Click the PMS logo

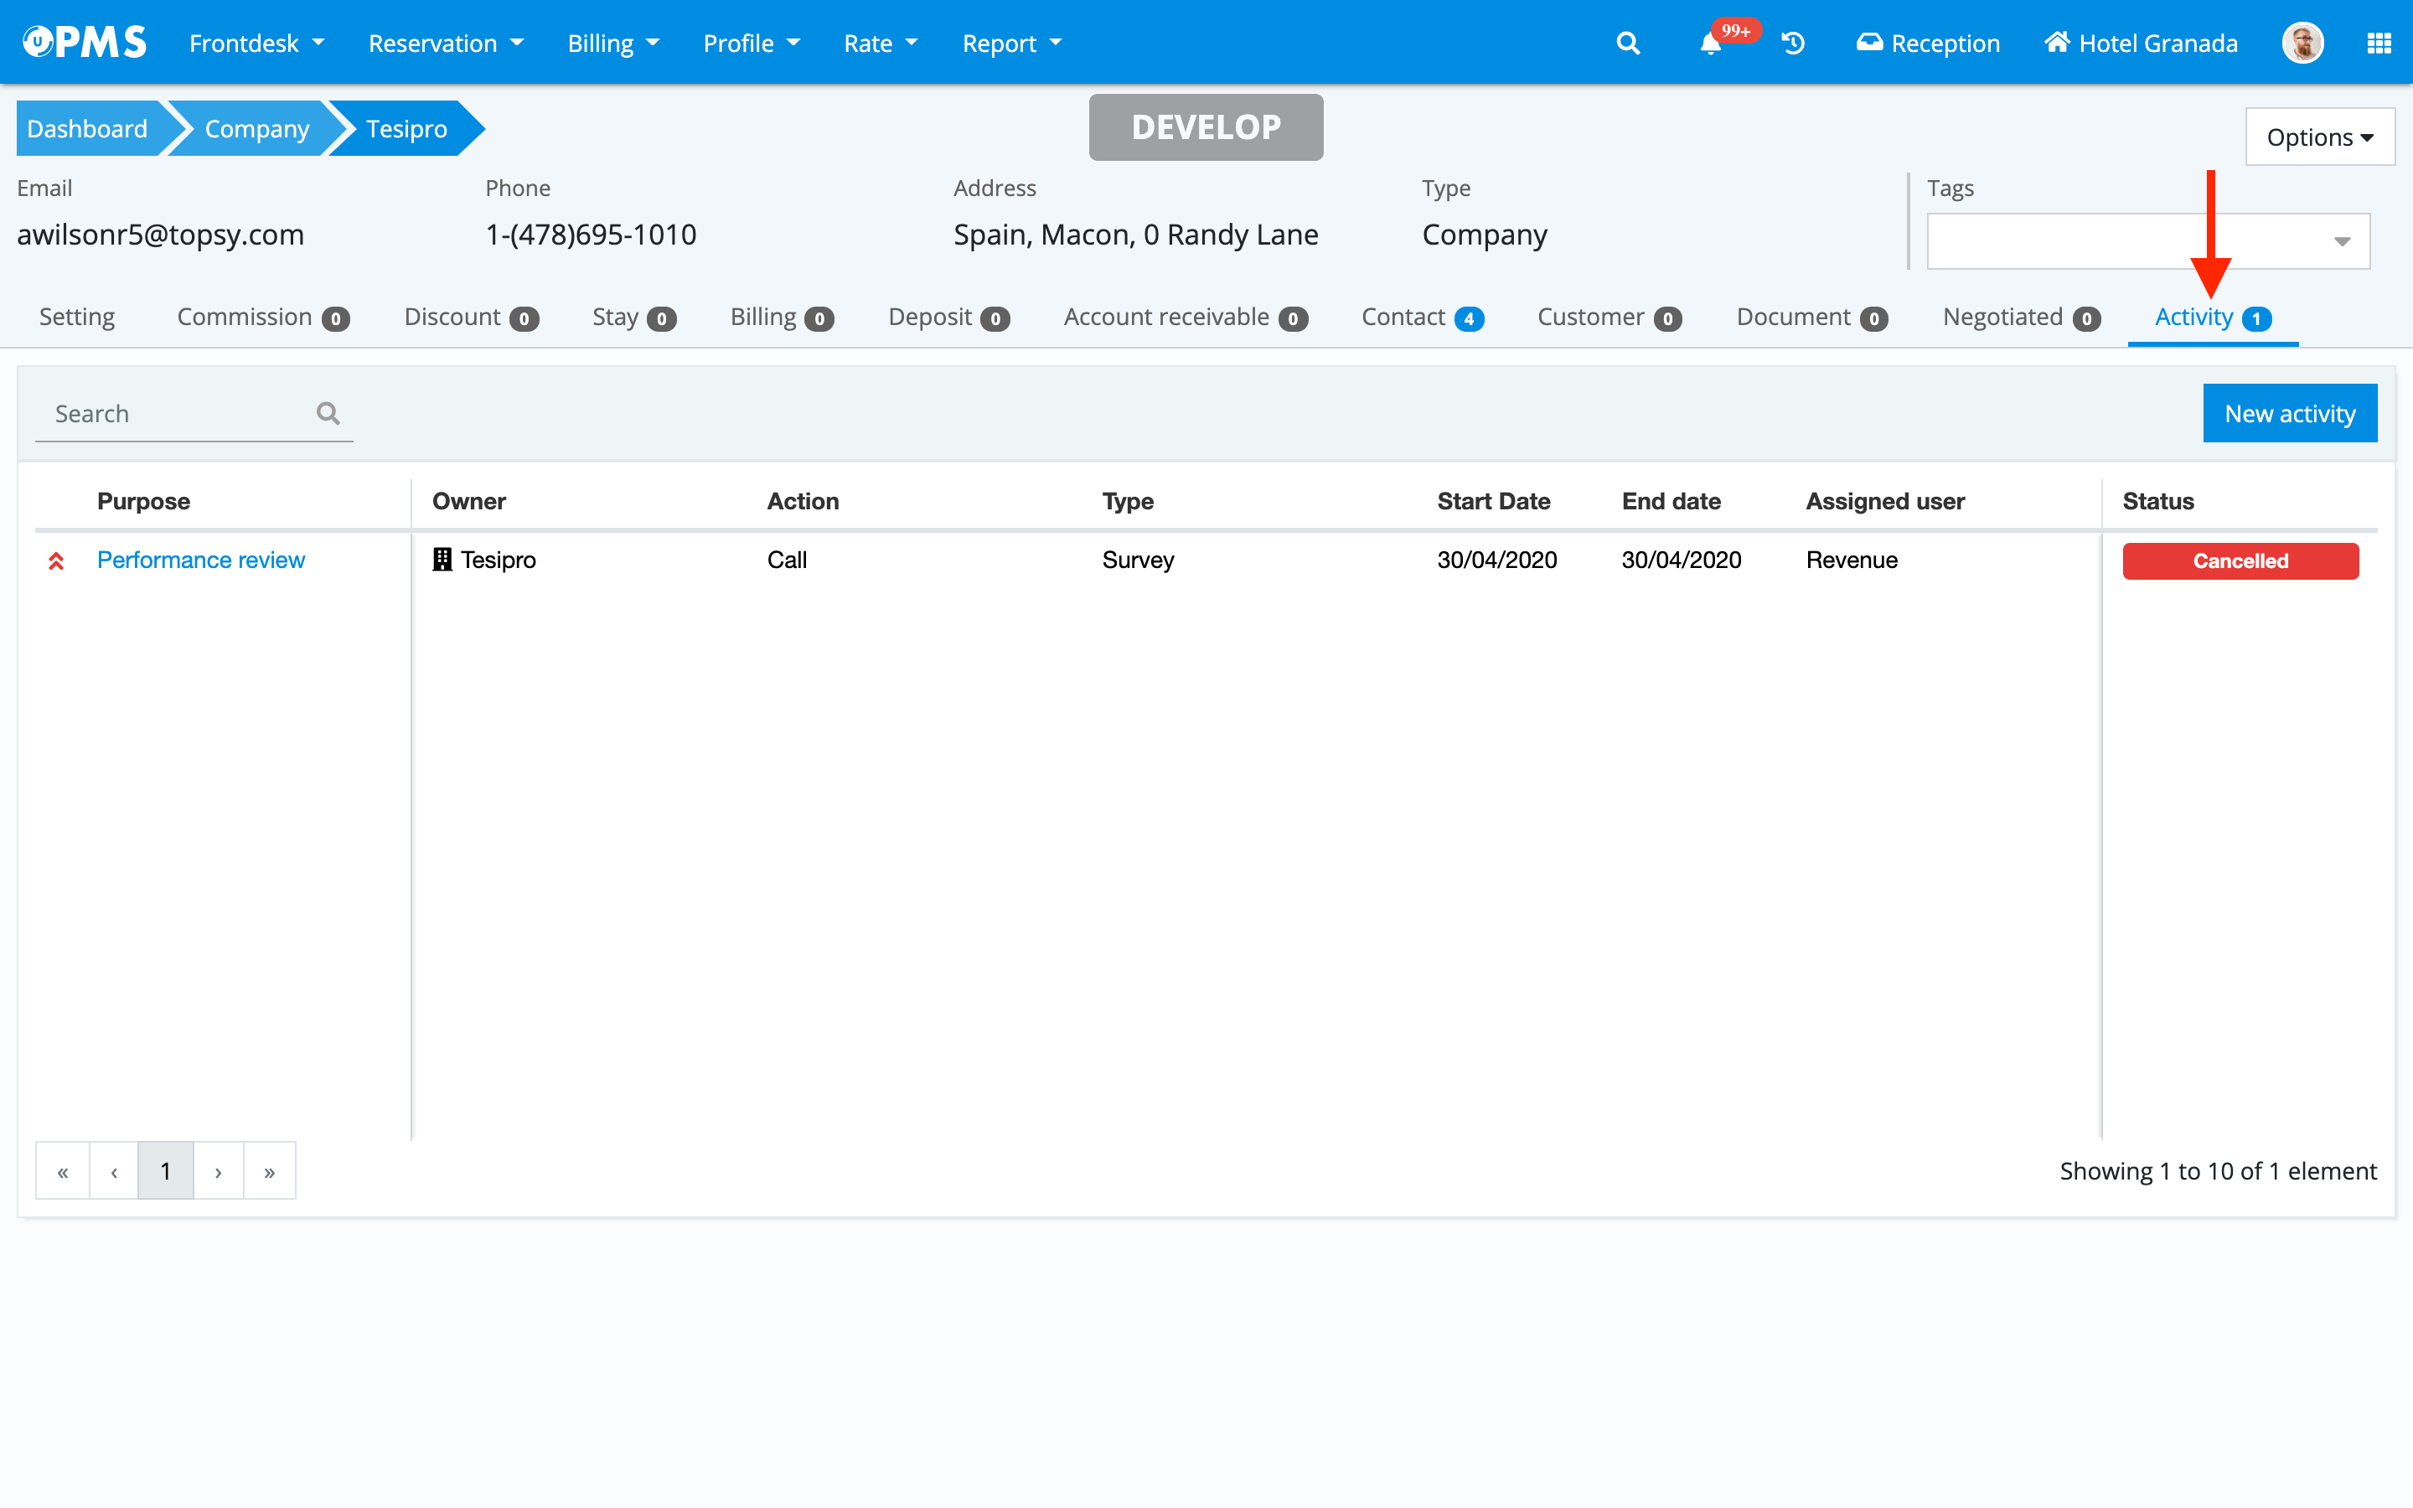pos(85,42)
